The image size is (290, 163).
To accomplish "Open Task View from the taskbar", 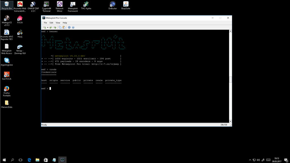I will pyautogui.click(x=20, y=160).
